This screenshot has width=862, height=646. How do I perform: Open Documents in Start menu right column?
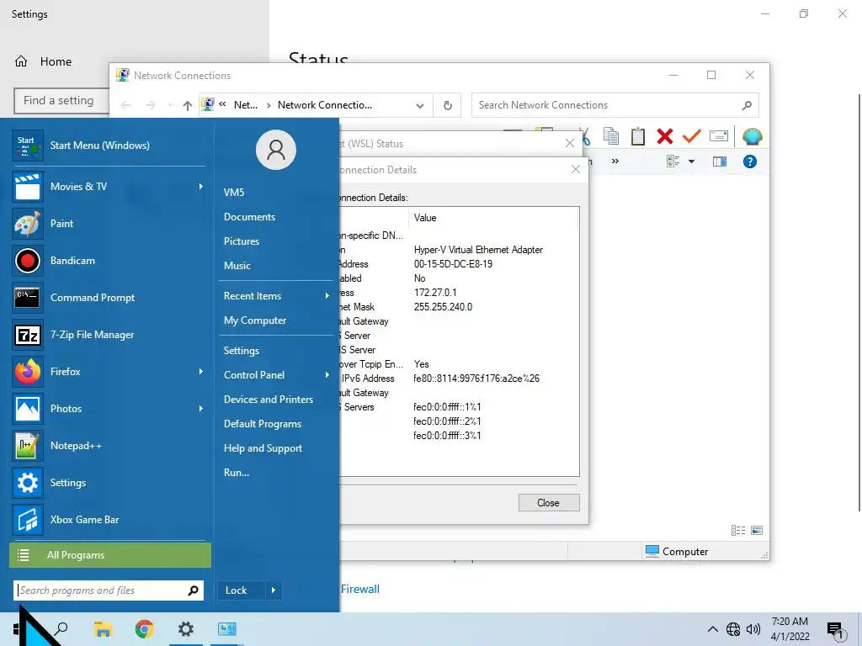(x=249, y=216)
